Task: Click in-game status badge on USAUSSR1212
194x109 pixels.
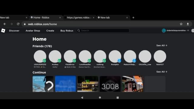Action: [x=45, y=61]
